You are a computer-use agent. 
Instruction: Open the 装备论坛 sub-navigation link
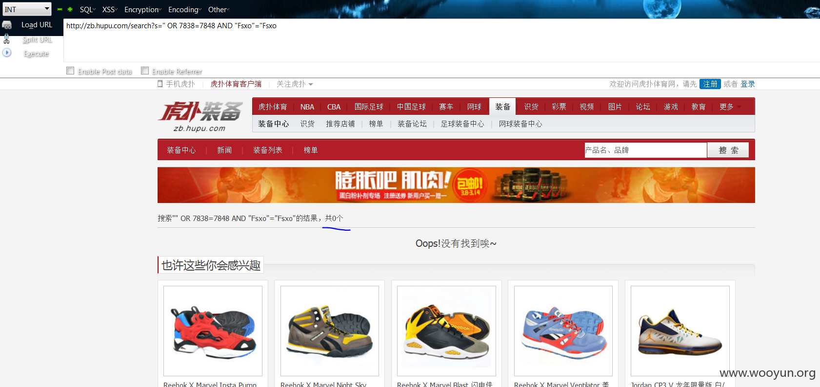412,124
